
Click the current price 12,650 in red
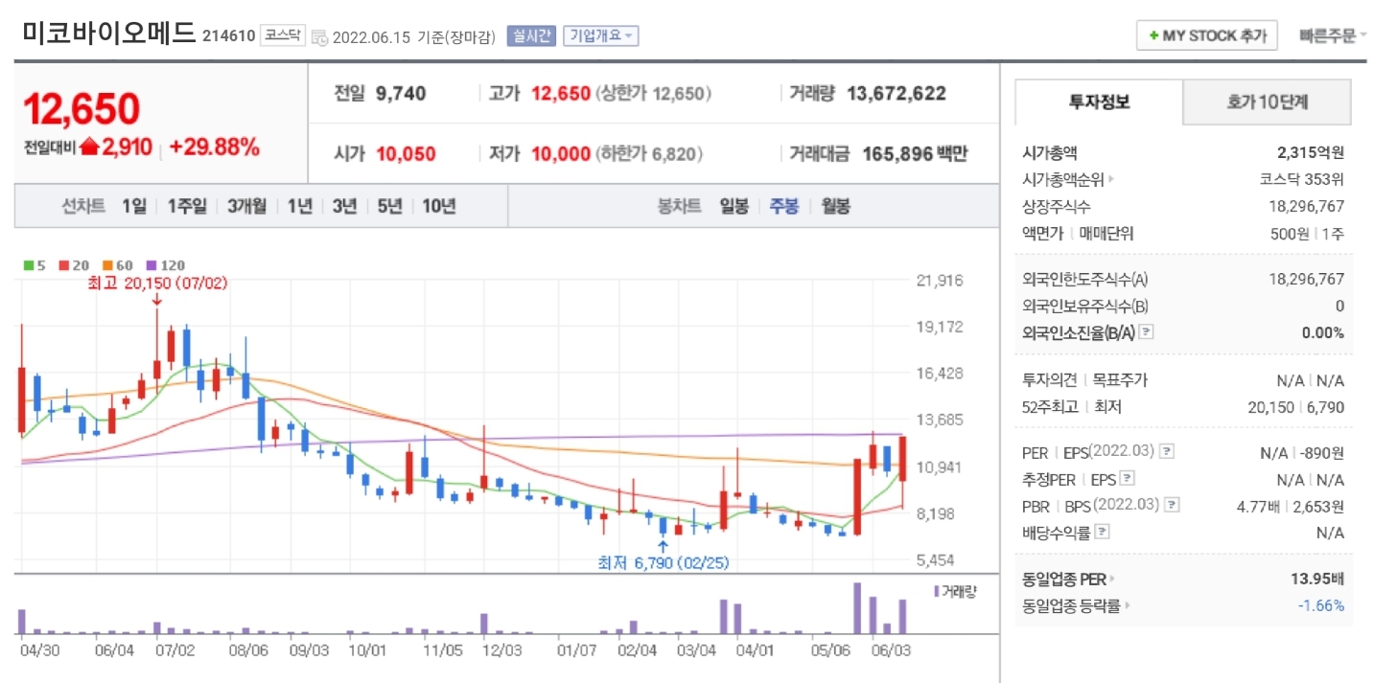click(x=82, y=109)
